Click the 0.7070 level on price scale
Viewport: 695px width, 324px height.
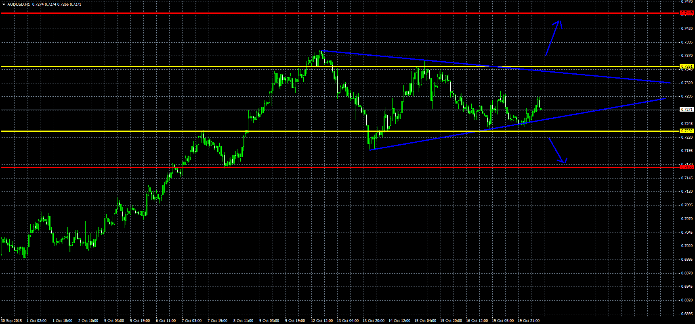(687, 219)
